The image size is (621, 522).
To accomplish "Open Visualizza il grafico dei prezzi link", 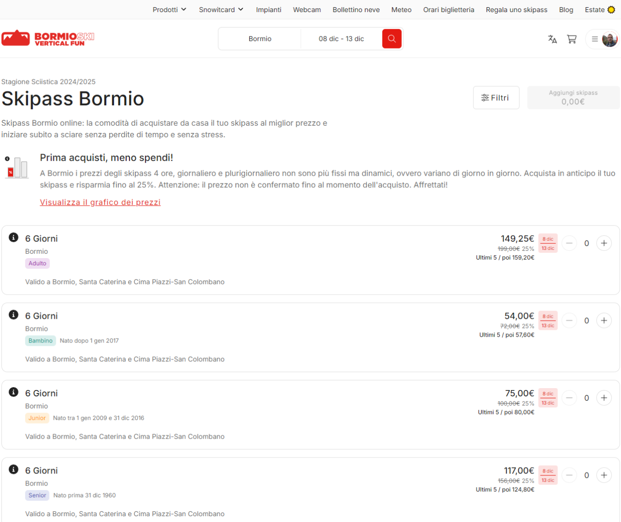I will point(100,202).
